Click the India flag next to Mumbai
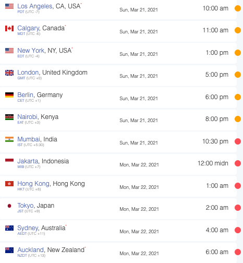243x263 pixels. click(x=9, y=139)
